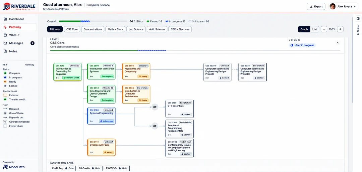Open CSE 2050 Data Structures course card
Screen dimensions: 362x172
tap(101, 94)
